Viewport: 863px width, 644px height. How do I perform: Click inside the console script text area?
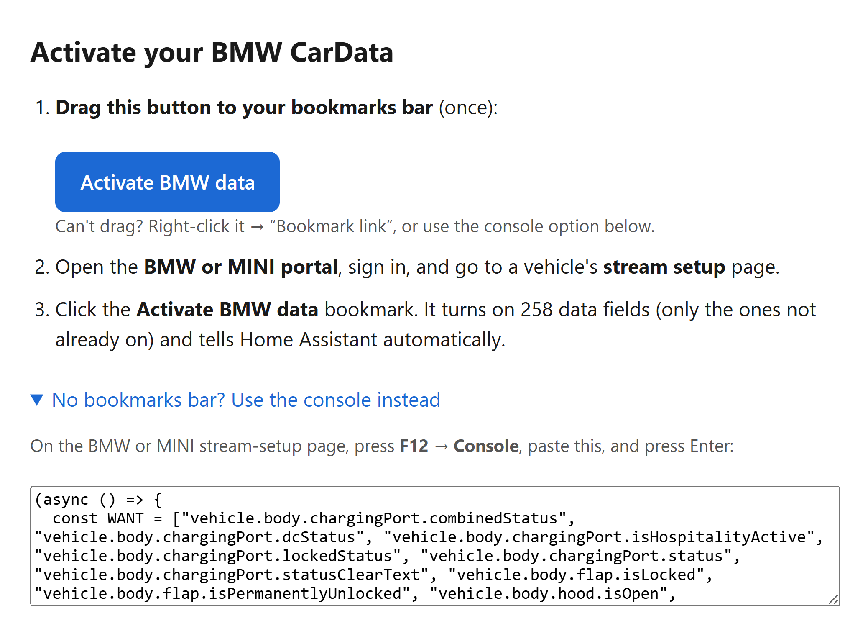[435, 546]
